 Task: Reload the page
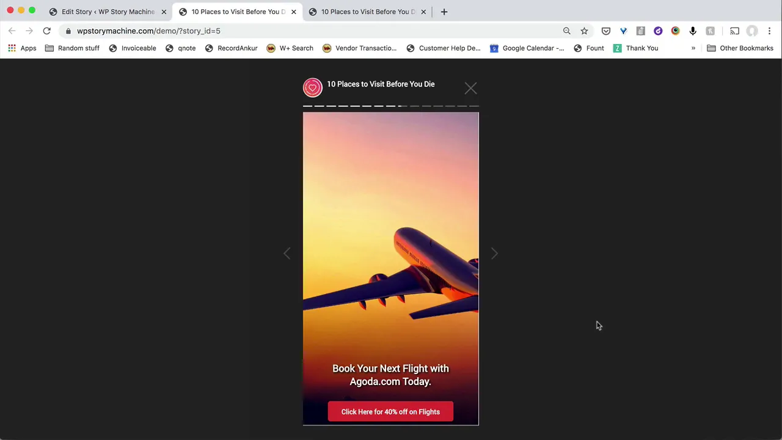point(46,31)
